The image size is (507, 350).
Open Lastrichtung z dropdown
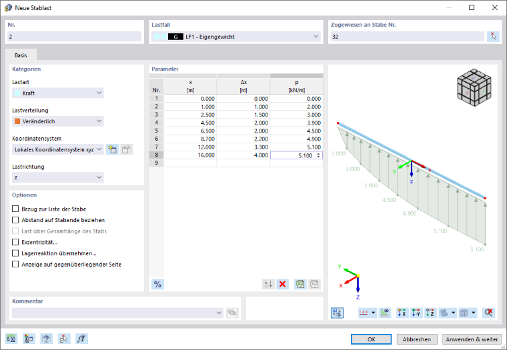click(x=58, y=177)
